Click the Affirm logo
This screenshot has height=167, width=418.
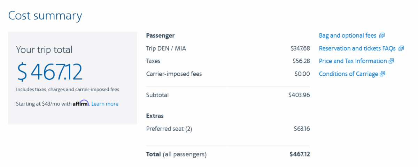pyautogui.click(x=81, y=104)
